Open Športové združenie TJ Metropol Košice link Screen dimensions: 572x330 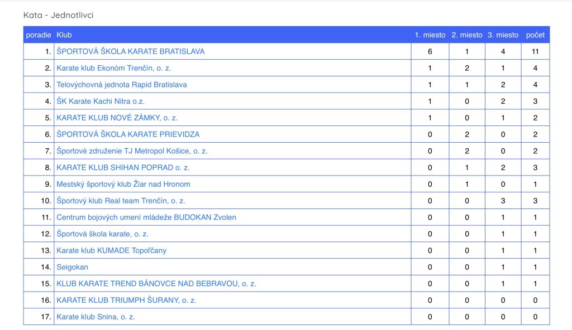click(132, 151)
